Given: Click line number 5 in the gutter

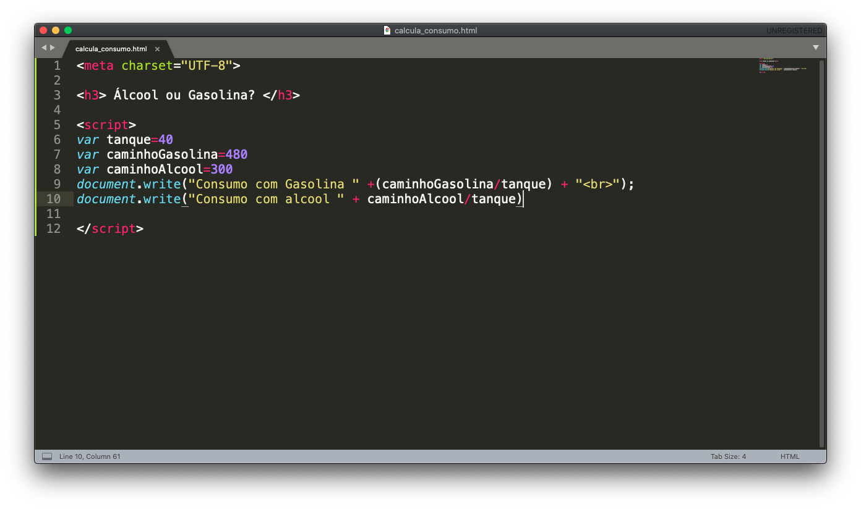Looking at the screenshot, I should click(57, 125).
